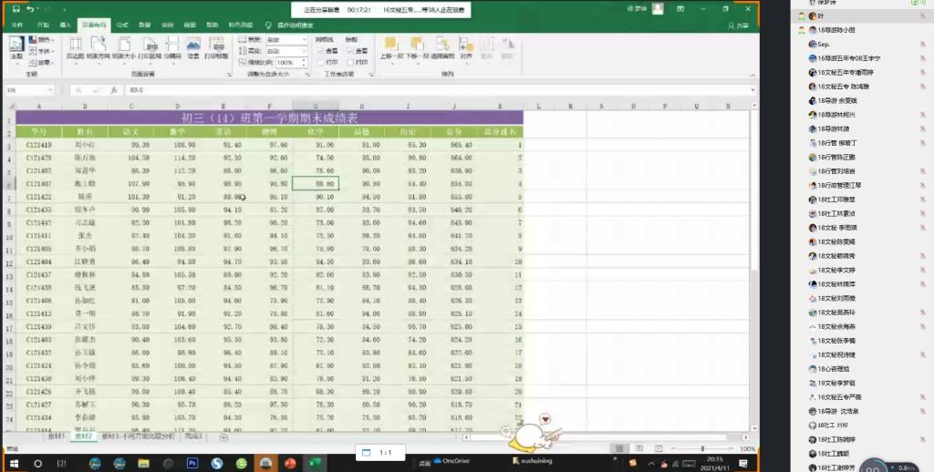934x472 pixels.
Task: Toggle gridlines View (查看) checkbox
Action: tap(320, 51)
